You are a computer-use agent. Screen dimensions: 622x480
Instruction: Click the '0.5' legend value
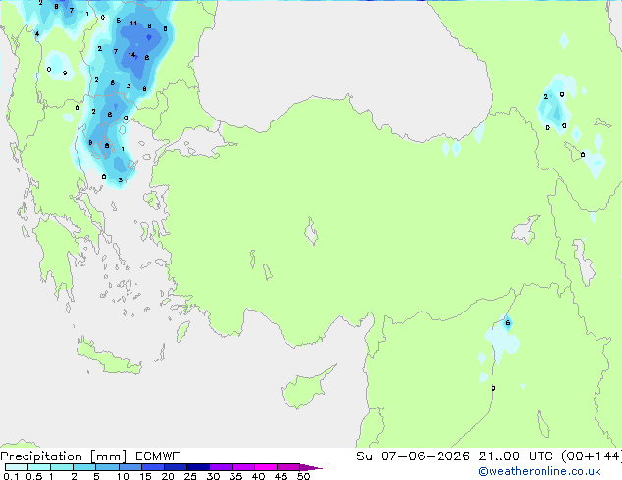pyautogui.click(x=34, y=476)
